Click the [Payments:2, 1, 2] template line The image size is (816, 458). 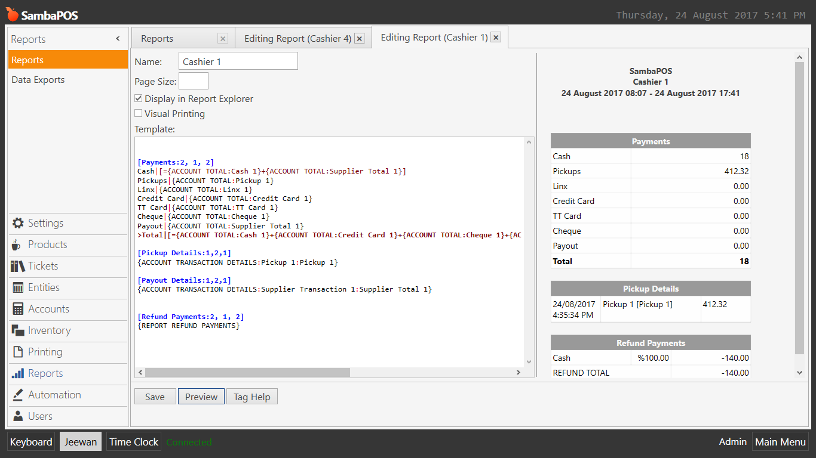pos(176,162)
